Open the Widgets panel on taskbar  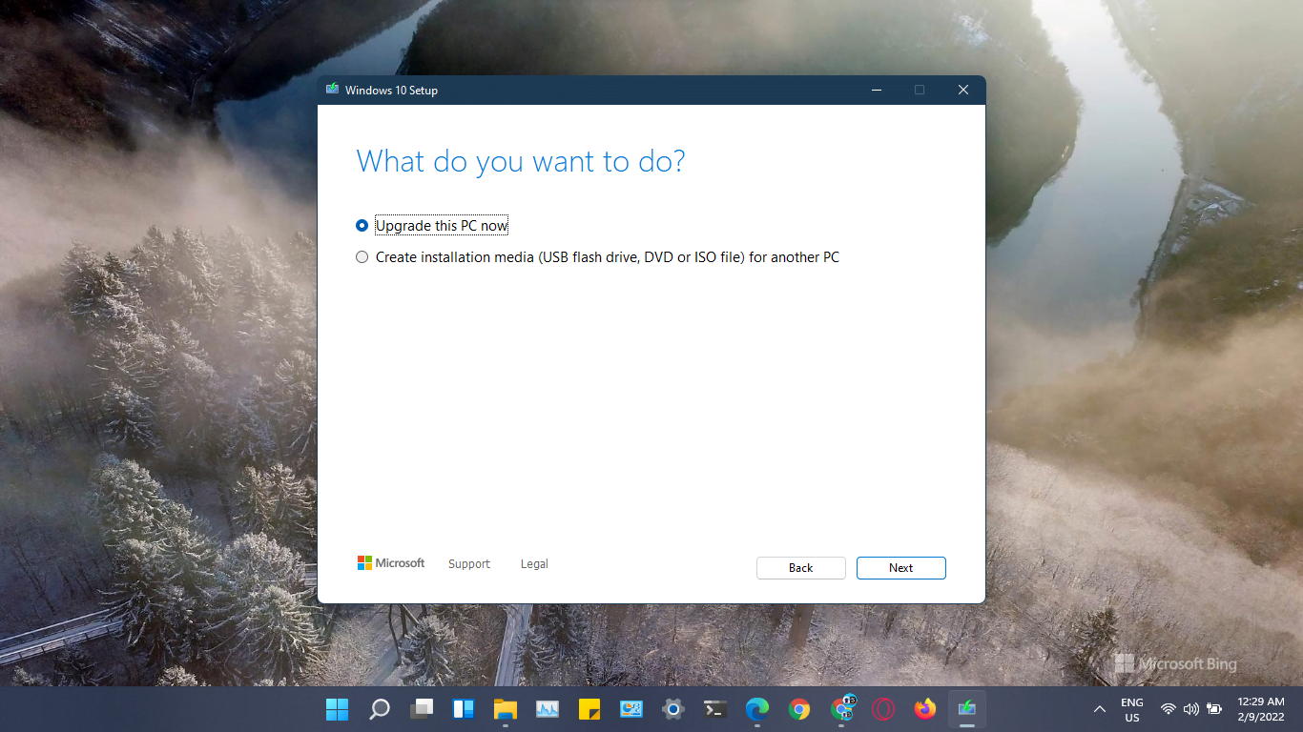(x=463, y=709)
